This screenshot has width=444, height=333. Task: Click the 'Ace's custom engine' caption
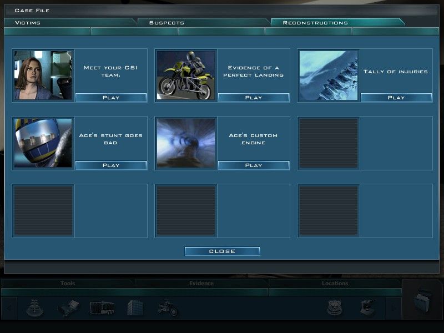pyautogui.click(x=254, y=139)
